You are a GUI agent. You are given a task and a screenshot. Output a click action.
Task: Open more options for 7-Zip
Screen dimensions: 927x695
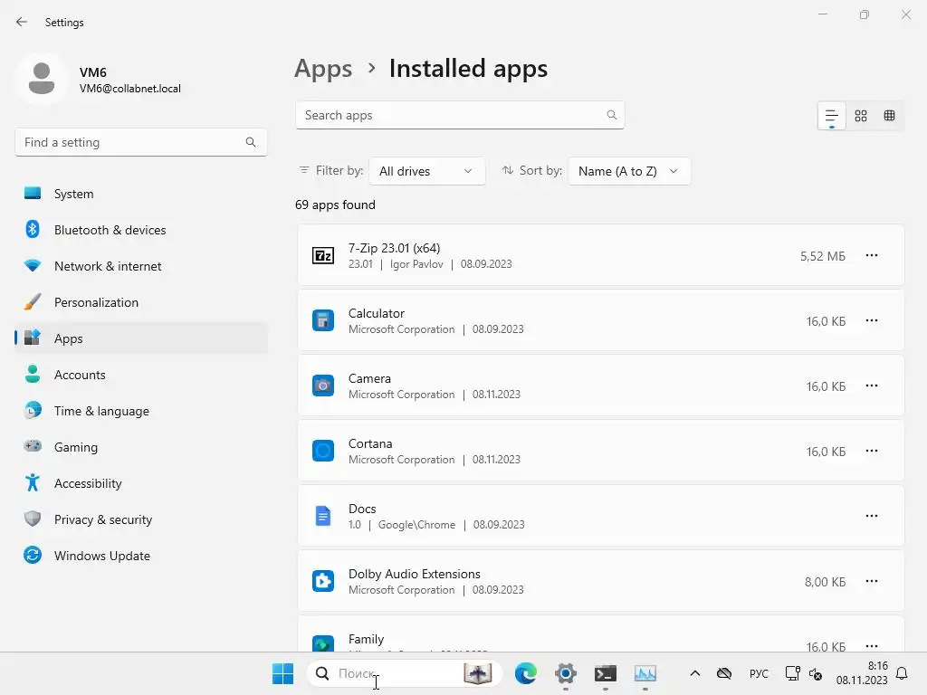tap(872, 255)
